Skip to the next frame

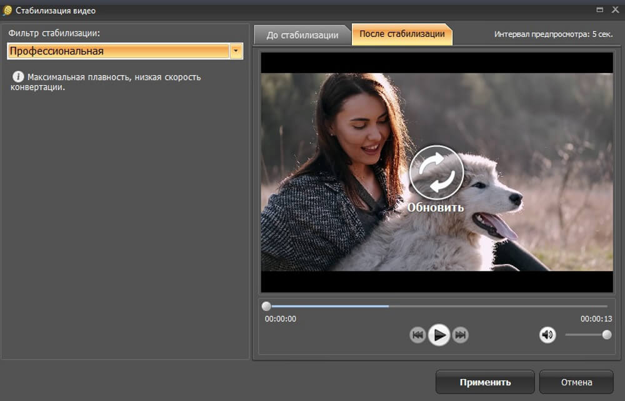[461, 335]
